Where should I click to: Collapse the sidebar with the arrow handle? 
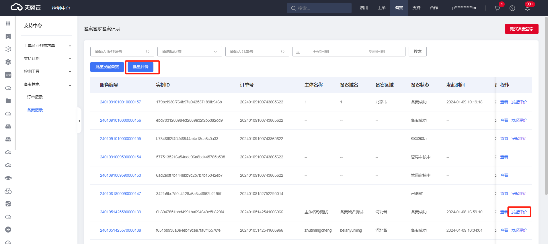coord(79,121)
